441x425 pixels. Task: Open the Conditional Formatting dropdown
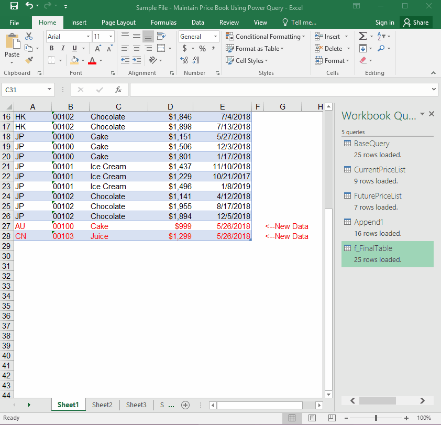coord(266,37)
